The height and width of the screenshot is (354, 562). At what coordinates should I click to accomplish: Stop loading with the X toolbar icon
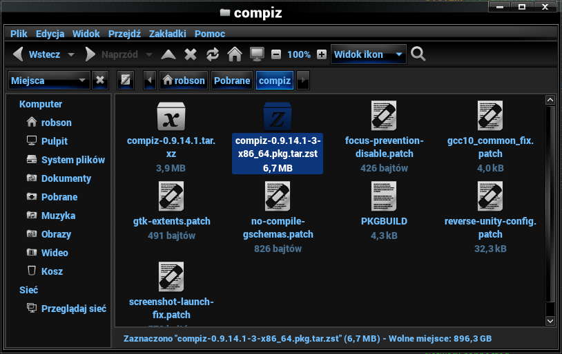click(x=191, y=54)
